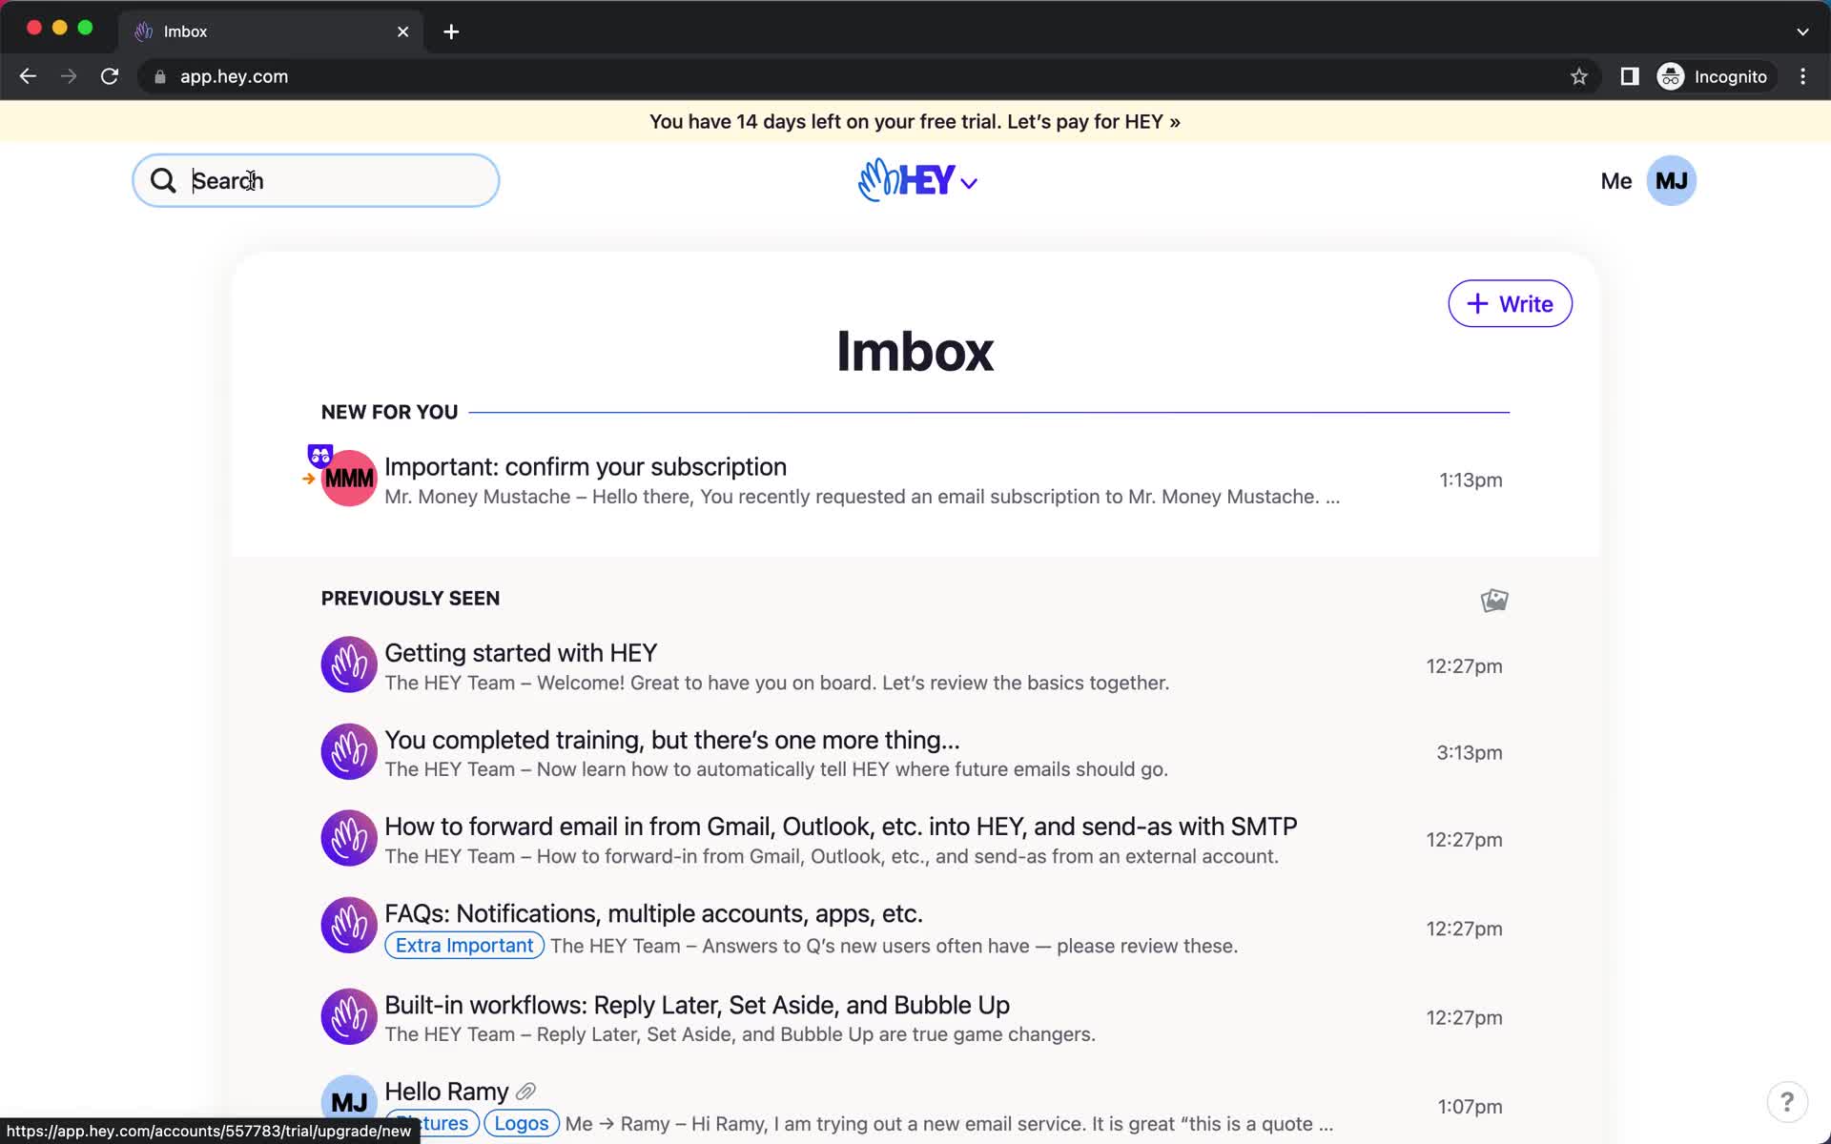Click the Write button
The image size is (1831, 1144).
[x=1510, y=303]
